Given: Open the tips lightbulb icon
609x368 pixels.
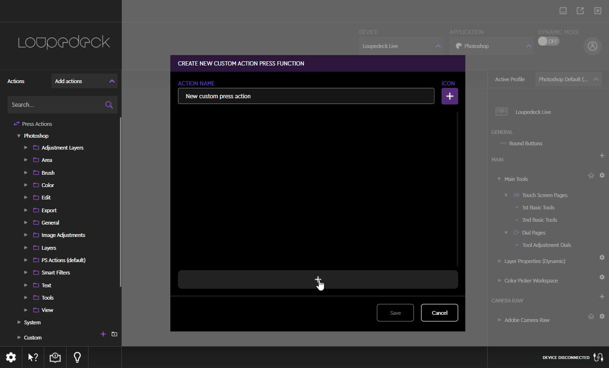Looking at the screenshot, I should [x=77, y=358].
